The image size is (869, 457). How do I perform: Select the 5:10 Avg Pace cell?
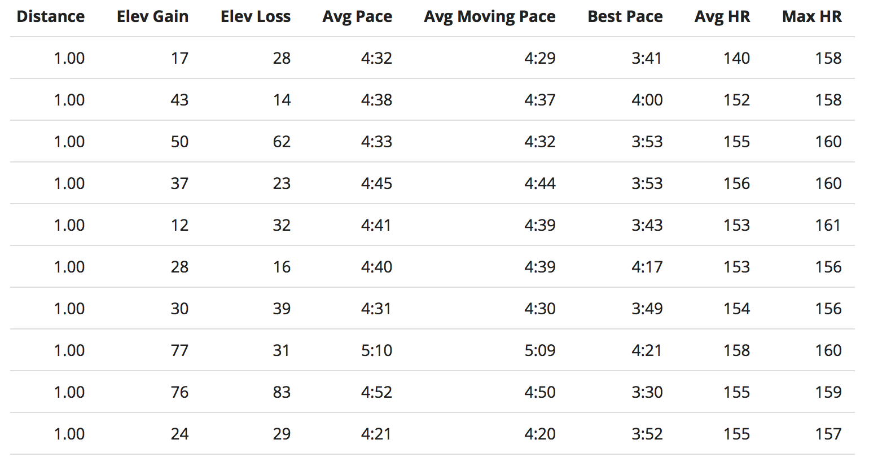[376, 350]
